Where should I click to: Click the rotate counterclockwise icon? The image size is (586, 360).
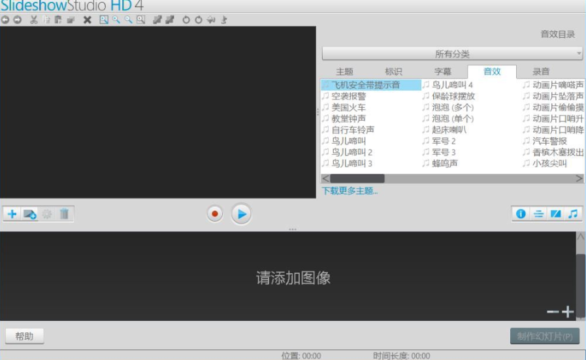click(x=186, y=20)
